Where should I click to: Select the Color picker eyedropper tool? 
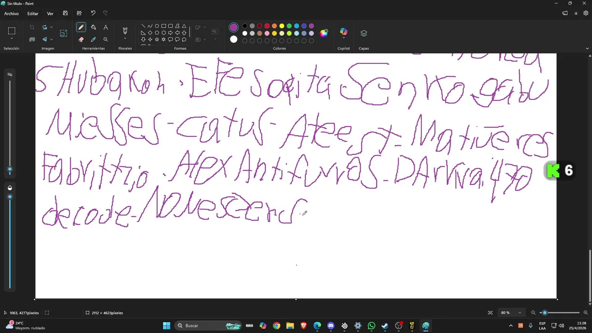tap(93, 39)
